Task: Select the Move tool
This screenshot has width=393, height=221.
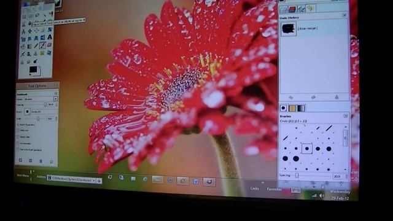Action: (30, 31)
